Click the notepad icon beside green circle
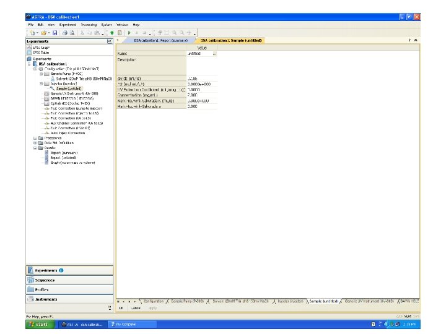Image resolution: width=446 pixels, height=334 pixels. tap(120, 33)
